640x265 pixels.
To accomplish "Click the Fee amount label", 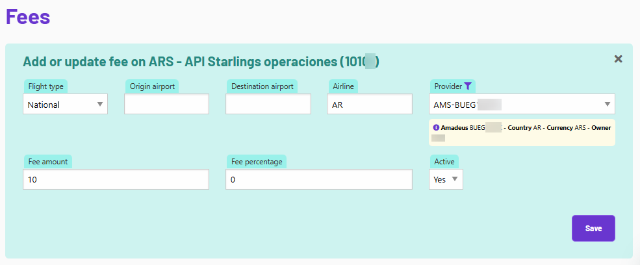I will pyautogui.click(x=48, y=161).
